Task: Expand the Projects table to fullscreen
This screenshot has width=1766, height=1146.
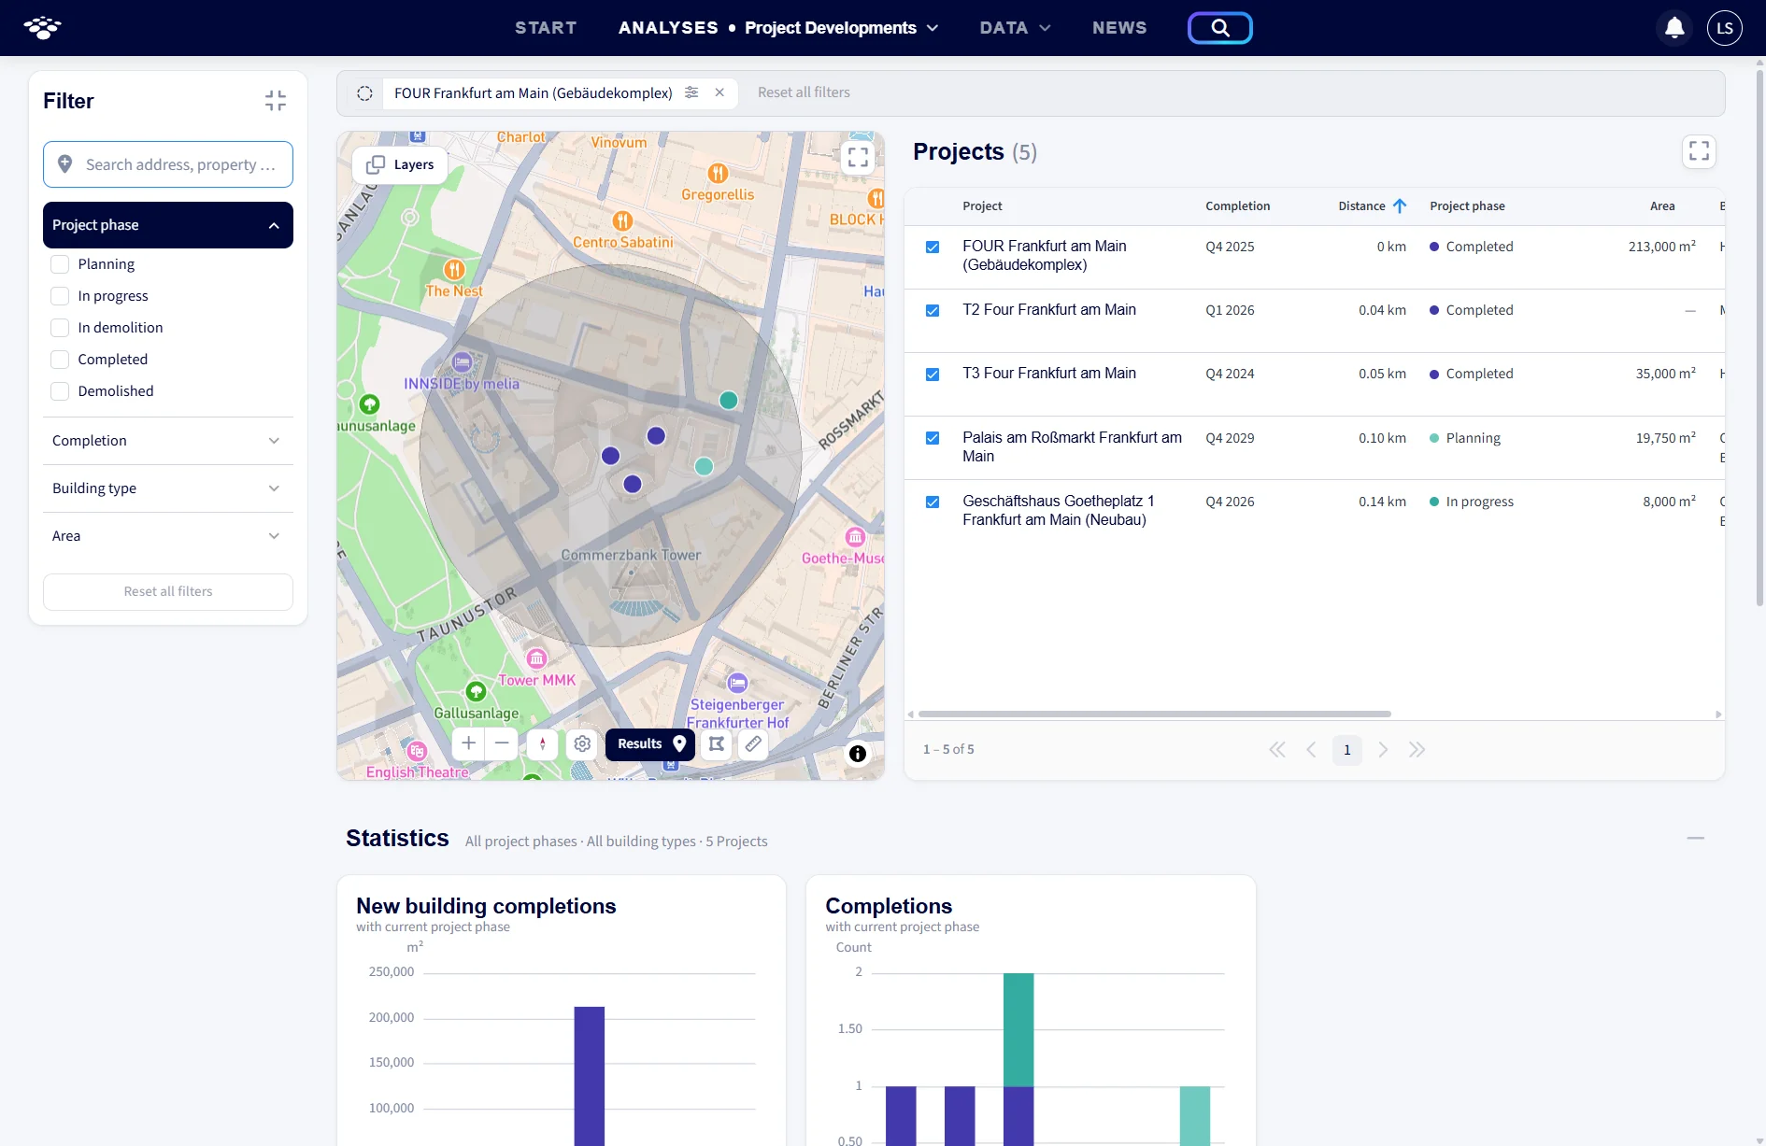Action: [1699, 151]
